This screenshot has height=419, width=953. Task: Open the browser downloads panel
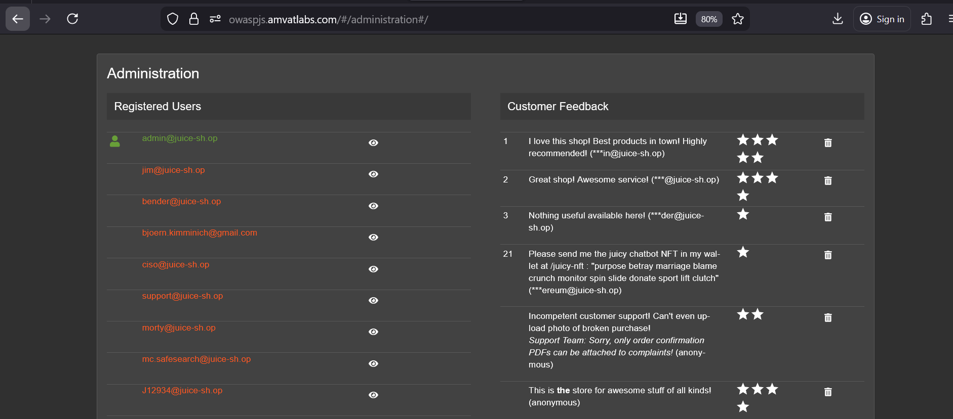pyautogui.click(x=838, y=19)
